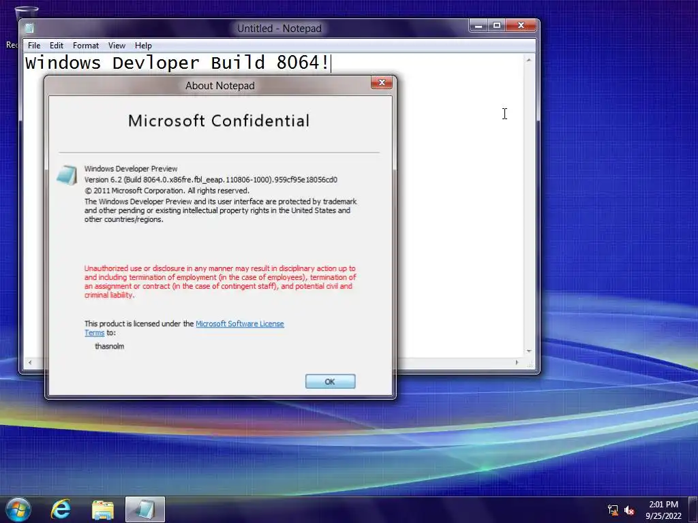Close the Untitled - Notepad window

pos(520,26)
